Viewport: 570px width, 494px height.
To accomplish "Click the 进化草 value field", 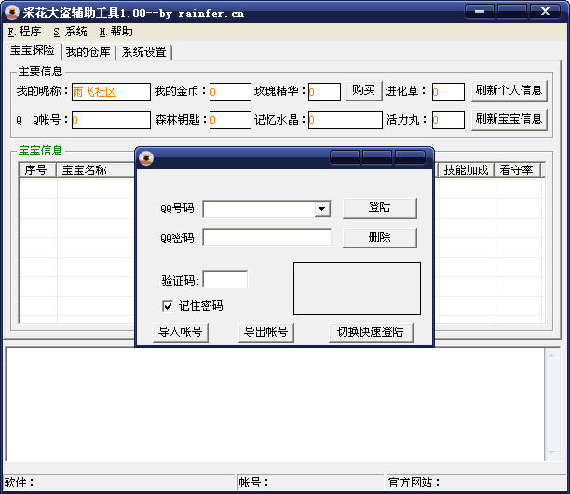I will (x=448, y=92).
